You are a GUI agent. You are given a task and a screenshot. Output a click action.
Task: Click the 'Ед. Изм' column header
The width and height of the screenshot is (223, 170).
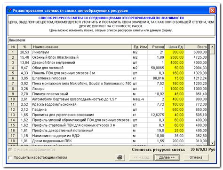tap(140, 47)
